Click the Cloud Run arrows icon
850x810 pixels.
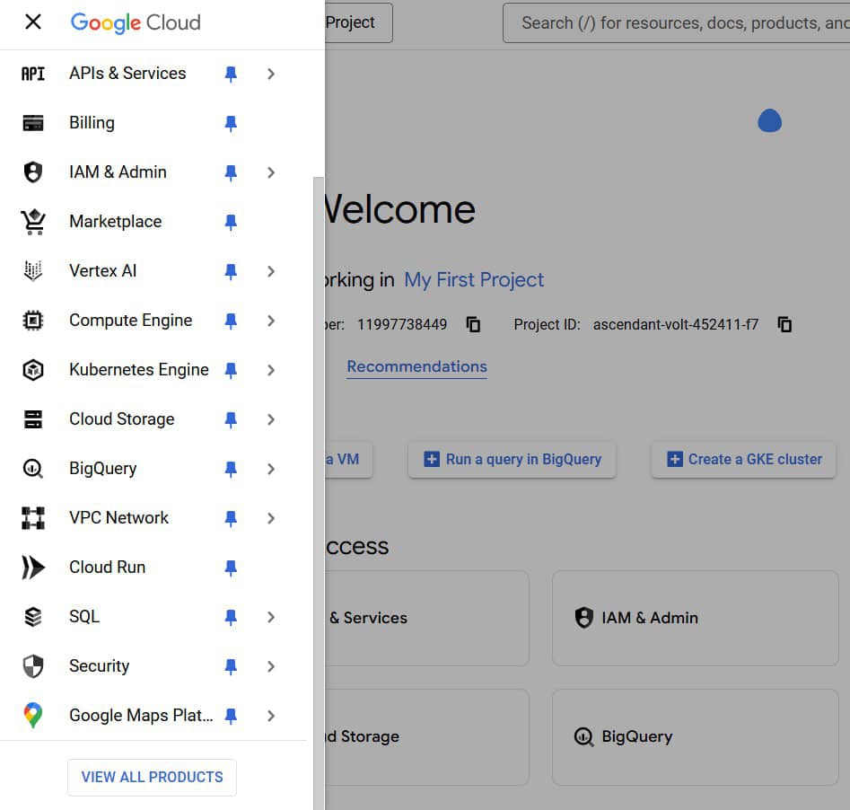pos(33,567)
